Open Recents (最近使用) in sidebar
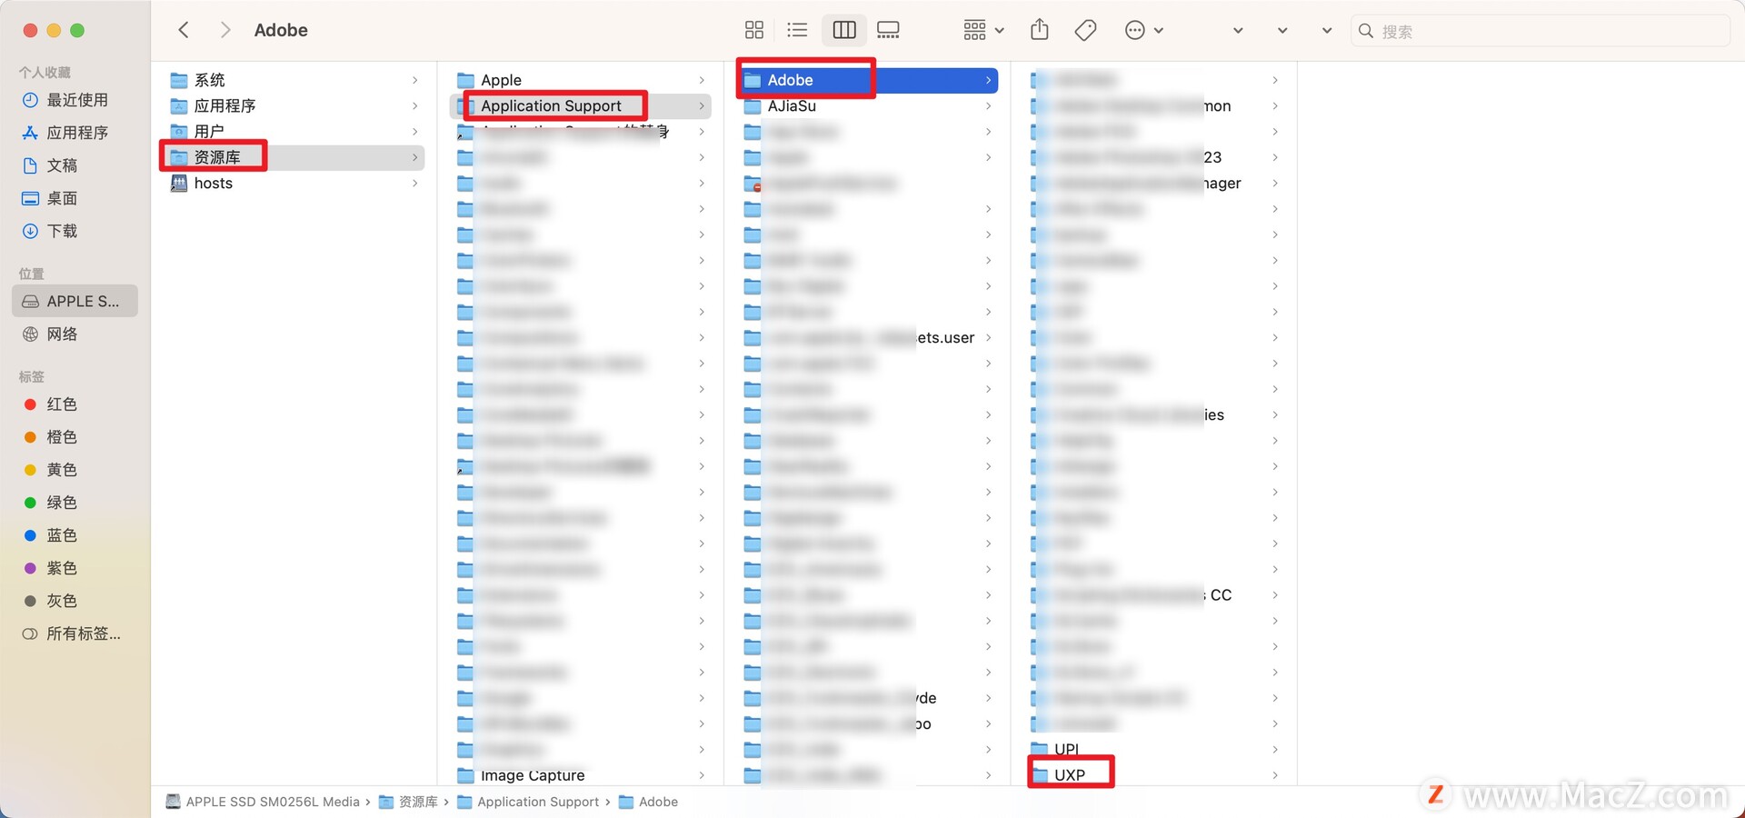 [x=76, y=100]
